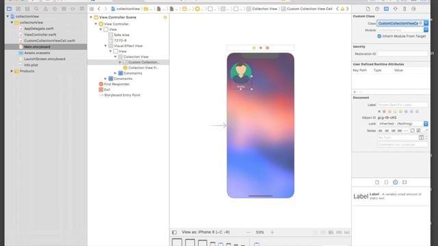The width and height of the screenshot is (438, 246).
Task: Collapse the collectionView project root
Action: 8,16
